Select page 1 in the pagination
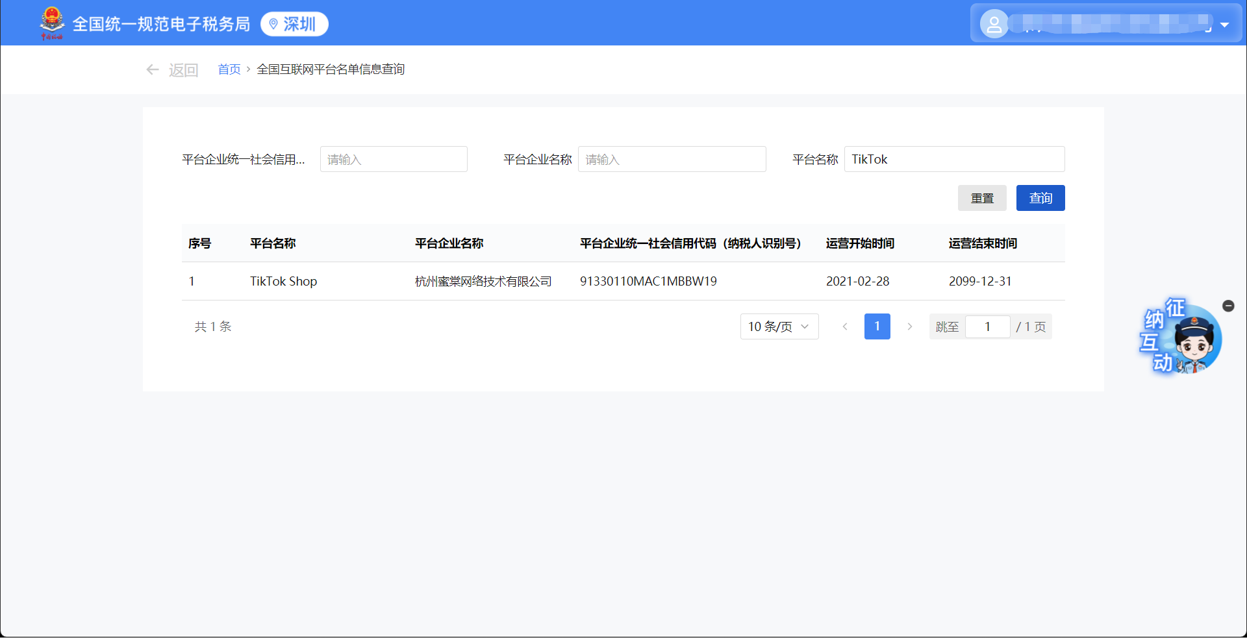 pos(877,326)
